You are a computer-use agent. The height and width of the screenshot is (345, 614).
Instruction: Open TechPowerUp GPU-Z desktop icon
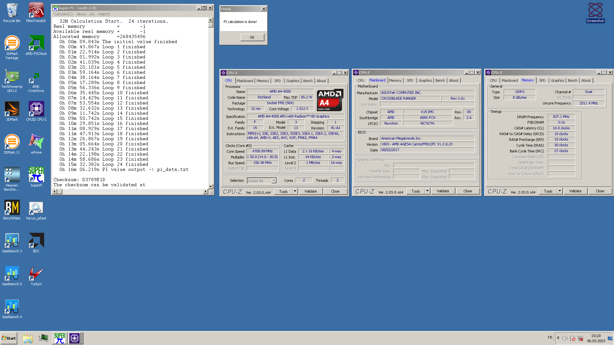pyautogui.click(x=12, y=81)
